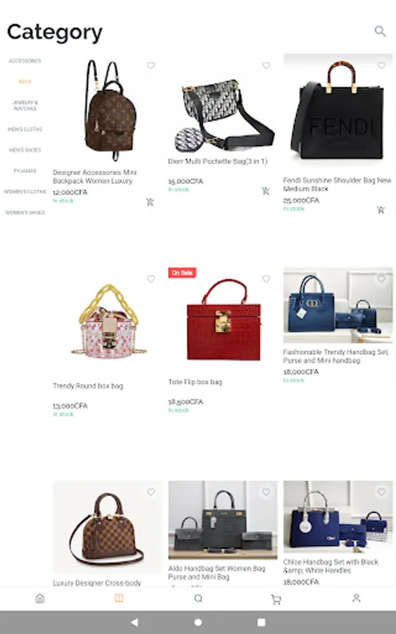Select Jewelry & Watches category
This screenshot has height=634, width=396.
pos(25,106)
